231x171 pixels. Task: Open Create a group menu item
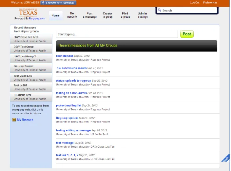107,15
